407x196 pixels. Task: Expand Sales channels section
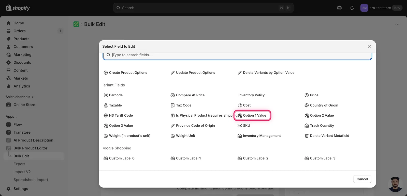(x=20, y=97)
